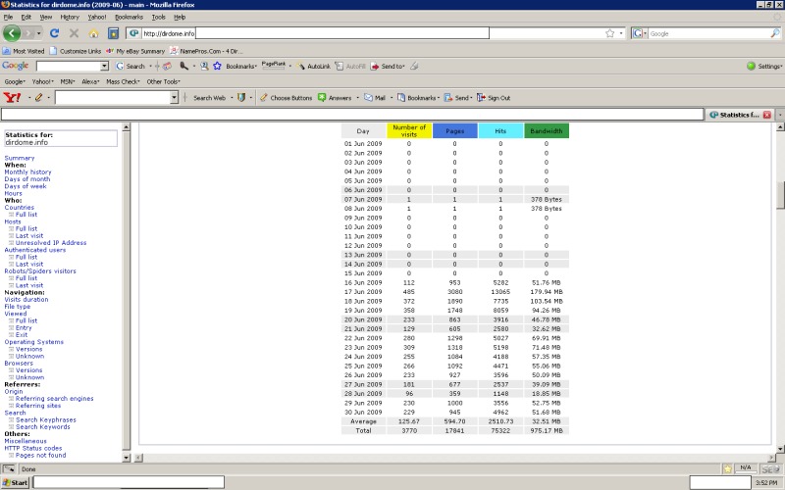
Task: Open the address bar history dropdown
Action: click(621, 33)
